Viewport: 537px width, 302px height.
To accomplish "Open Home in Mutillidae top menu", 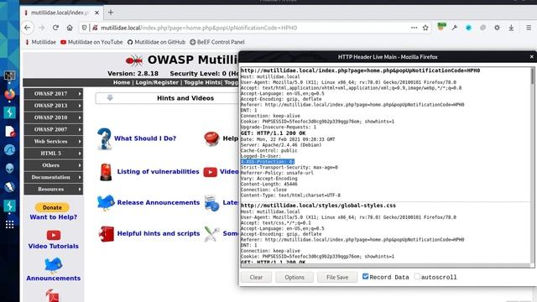I will [122, 82].
